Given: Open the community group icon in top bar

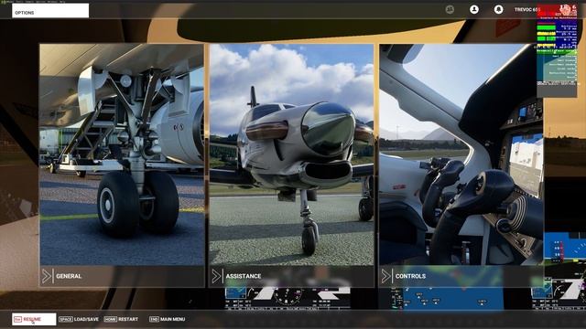Looking at the screenshot, I should [x=450, y=9].
